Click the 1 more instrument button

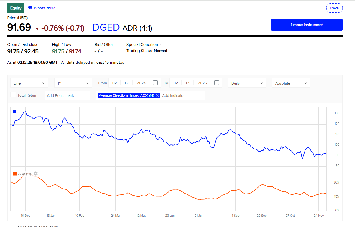coord(307,25)
